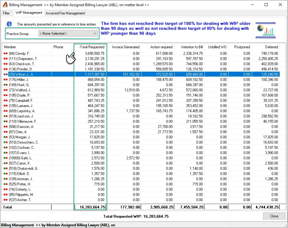Click status flag icon beside Cinndy, F.
This screenshot has height=228, width=288.
pyautogui.click(x=5, y=53)
